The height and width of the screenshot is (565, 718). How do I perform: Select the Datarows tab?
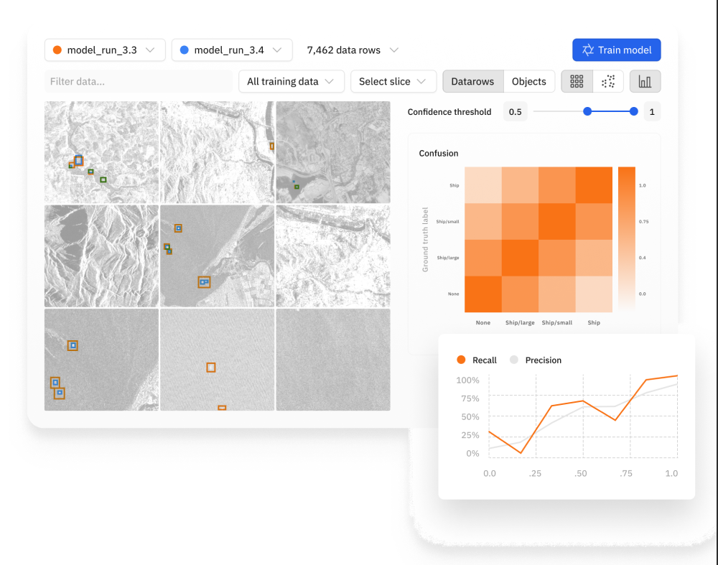tap(472, 81)
